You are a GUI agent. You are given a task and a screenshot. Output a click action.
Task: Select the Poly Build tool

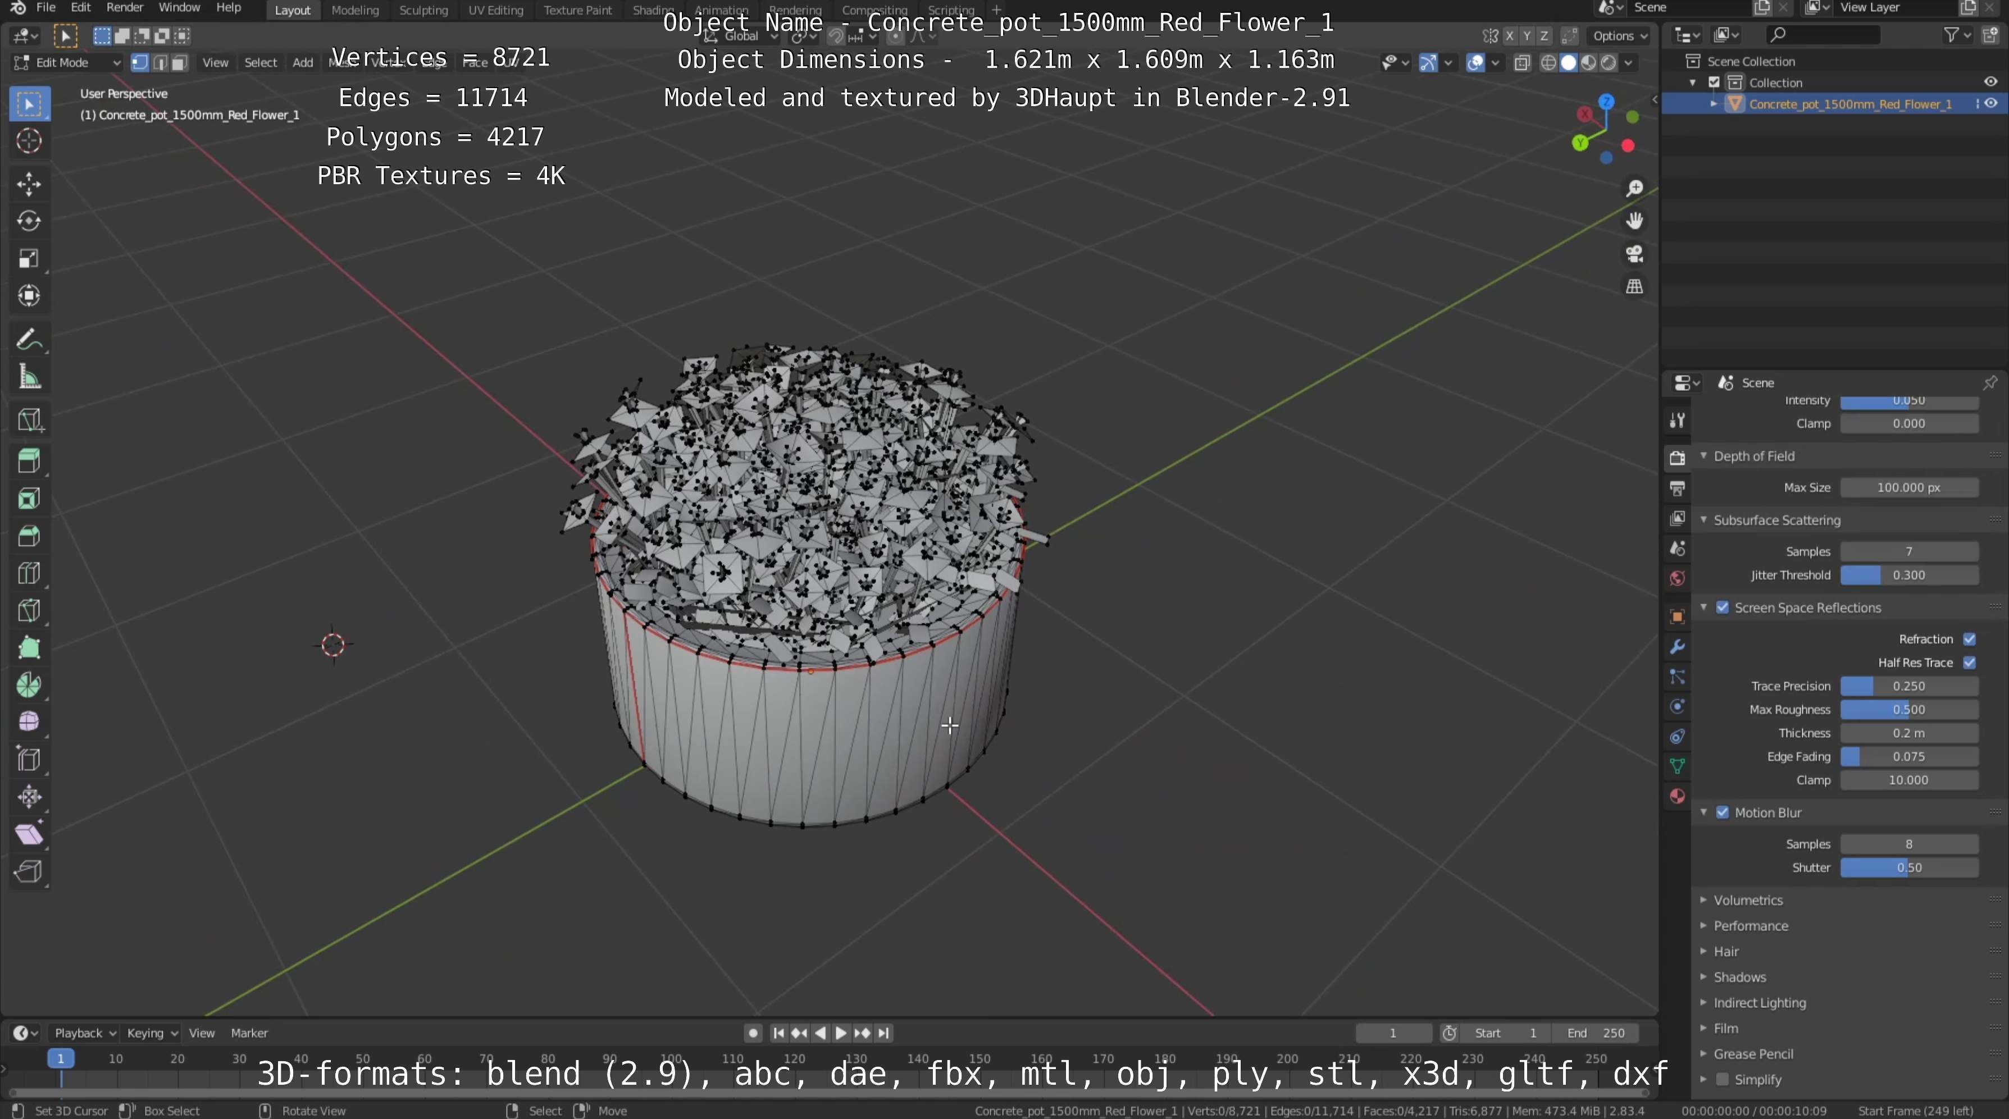[29, 648]
